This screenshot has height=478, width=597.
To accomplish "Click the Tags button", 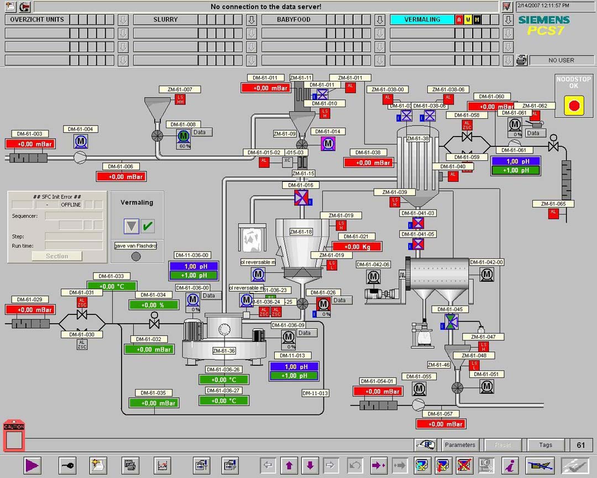I will [546, 445].
